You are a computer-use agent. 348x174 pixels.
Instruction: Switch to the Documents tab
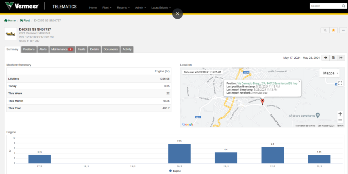[x=111, y=50]
